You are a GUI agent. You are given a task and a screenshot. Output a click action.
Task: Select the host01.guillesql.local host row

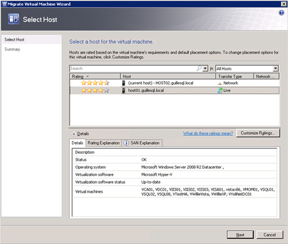[x=175, y=90]
